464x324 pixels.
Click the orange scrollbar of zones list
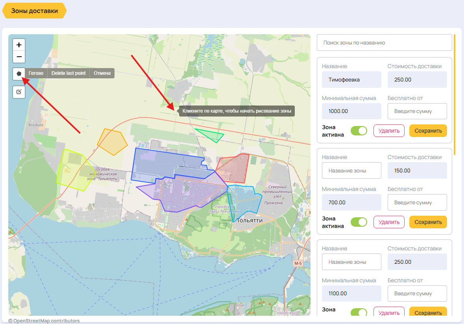pos(455,95)
